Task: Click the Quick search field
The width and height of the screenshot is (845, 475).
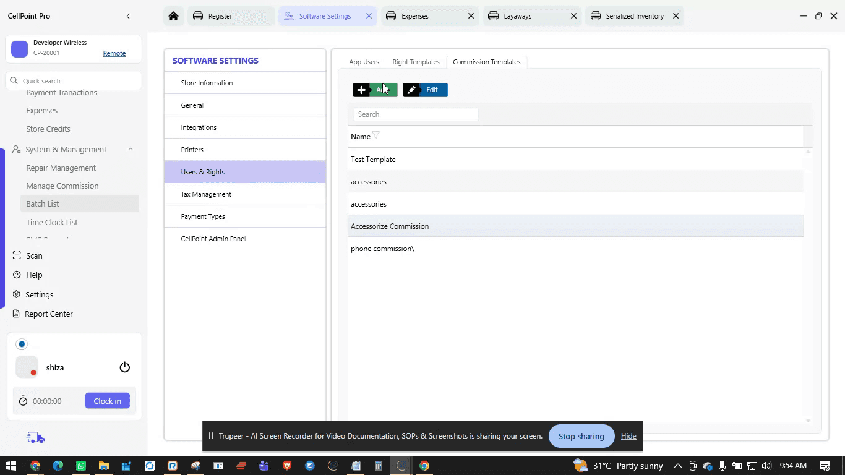Action: coord(74,80)
